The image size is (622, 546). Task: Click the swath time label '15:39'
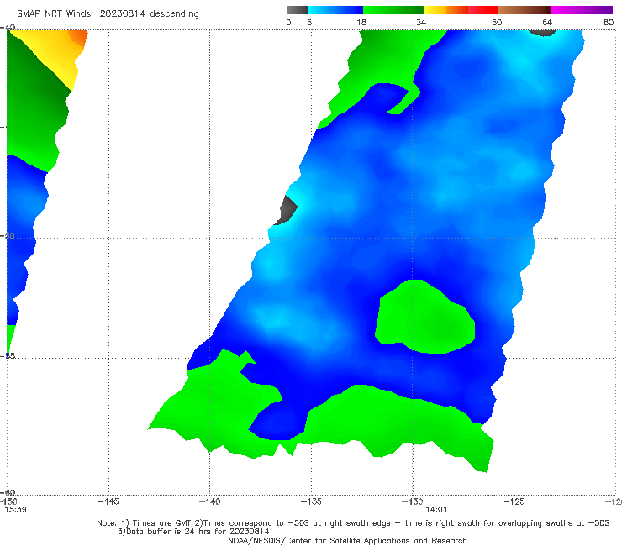[x=15, y=510]
